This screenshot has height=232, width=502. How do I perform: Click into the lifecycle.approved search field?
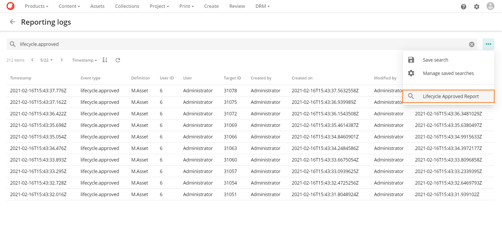click(x=241, y=44)
